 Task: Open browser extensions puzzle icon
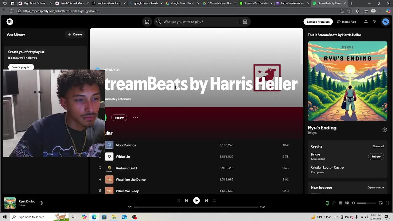tap(358, 11)
